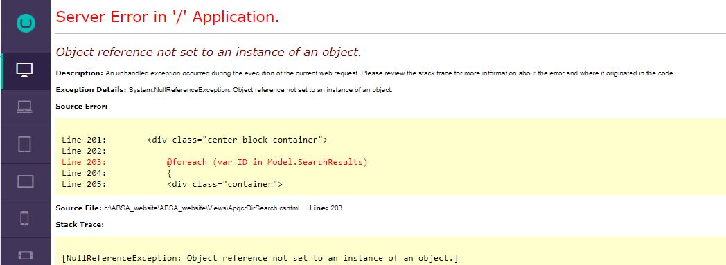
Task: Click the empty source "Line 202:" label
Action: (84, 151)
